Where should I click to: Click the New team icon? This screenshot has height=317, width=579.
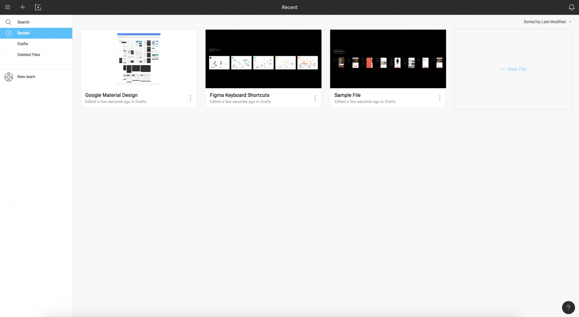tap(8, 77)
